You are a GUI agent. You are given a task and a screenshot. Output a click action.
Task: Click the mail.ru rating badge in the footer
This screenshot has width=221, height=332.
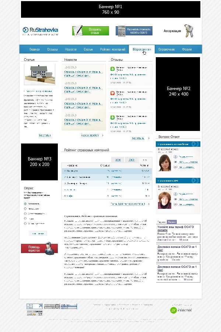(x=35, y=313)
